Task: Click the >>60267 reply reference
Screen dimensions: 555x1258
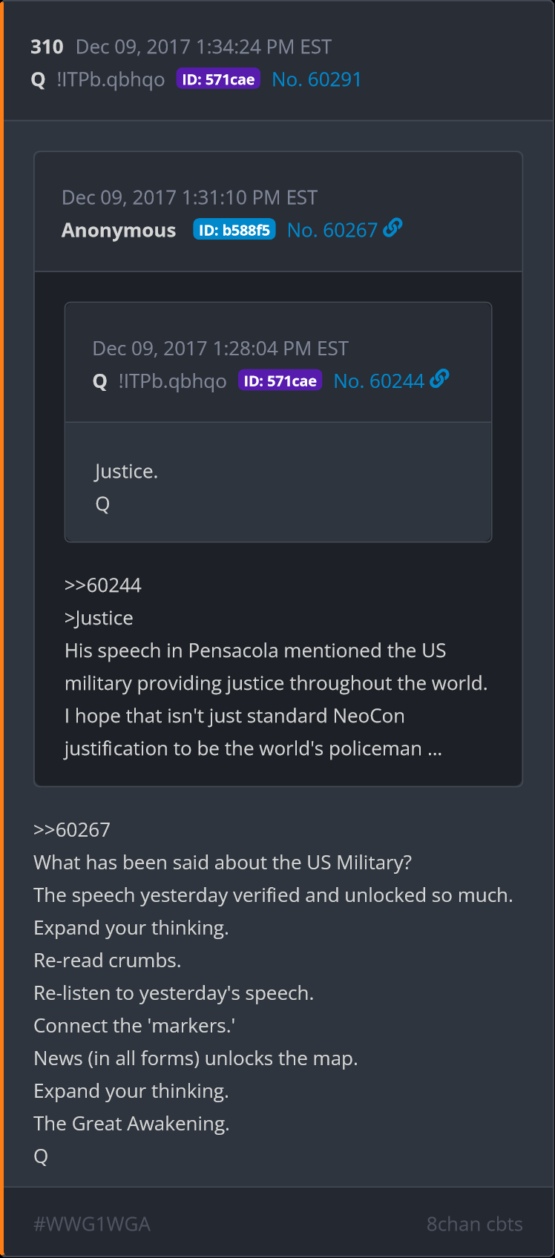Action: pos(72,829)
